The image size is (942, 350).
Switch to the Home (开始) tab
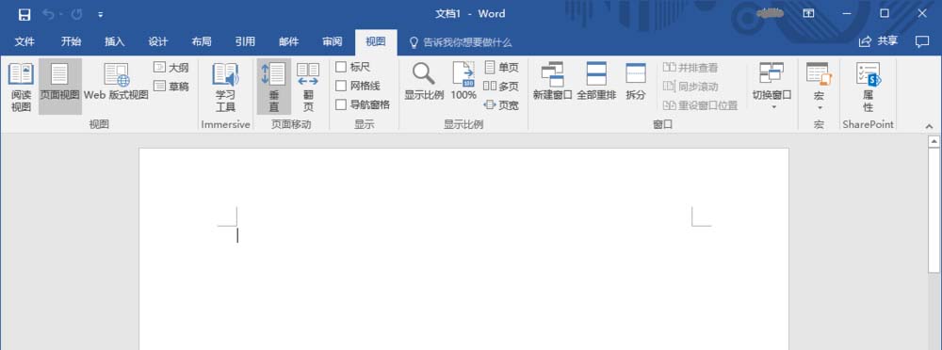[x=71, y=42]
